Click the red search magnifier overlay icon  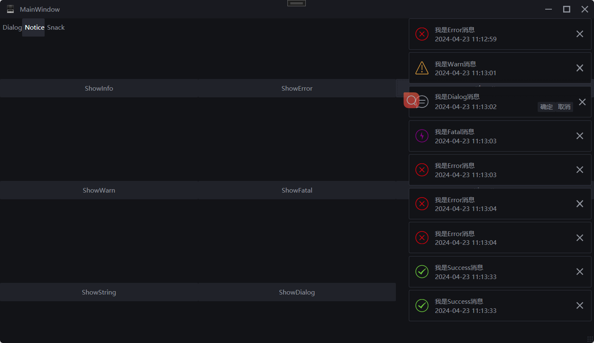(411, 100)
